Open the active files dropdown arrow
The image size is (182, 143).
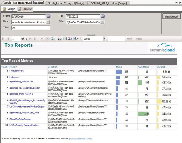177,3
